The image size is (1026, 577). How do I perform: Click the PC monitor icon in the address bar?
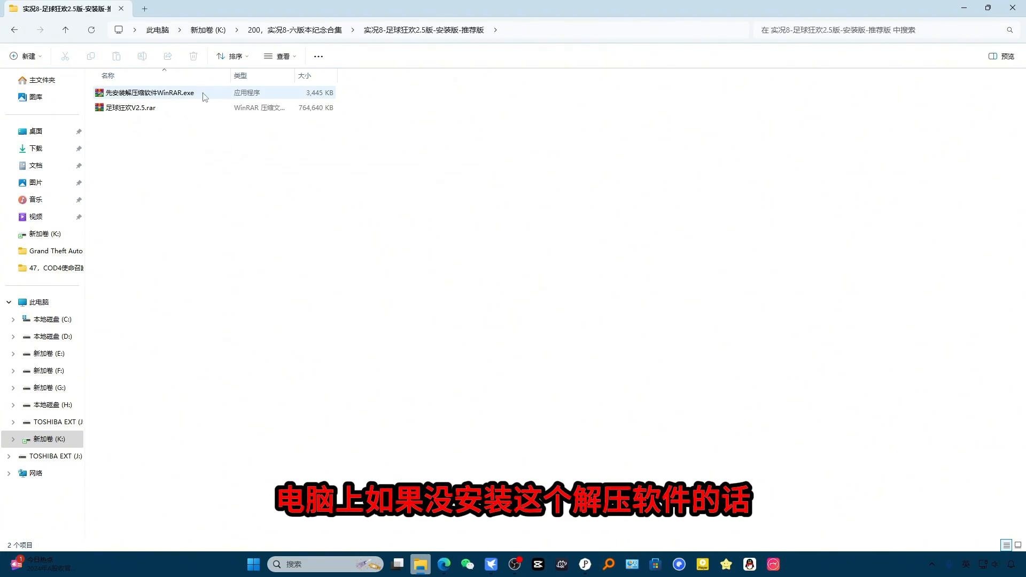pyautogui.click(x=119, y=30)
